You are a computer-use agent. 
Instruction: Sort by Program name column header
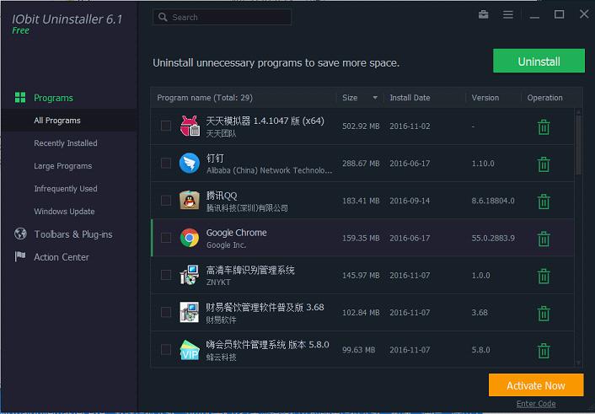(x=205, y=98)
